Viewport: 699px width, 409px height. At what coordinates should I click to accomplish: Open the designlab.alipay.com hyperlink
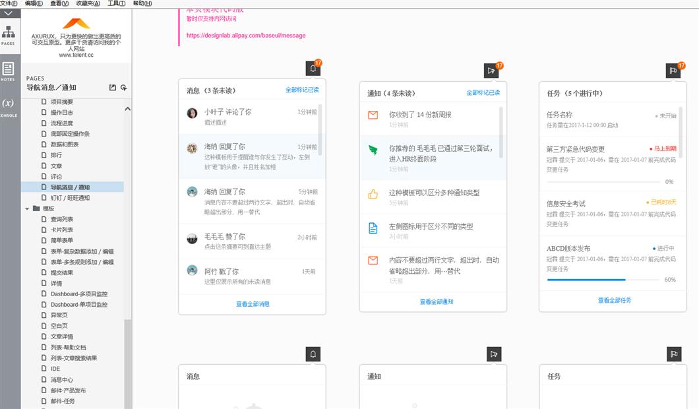point(246,36)
